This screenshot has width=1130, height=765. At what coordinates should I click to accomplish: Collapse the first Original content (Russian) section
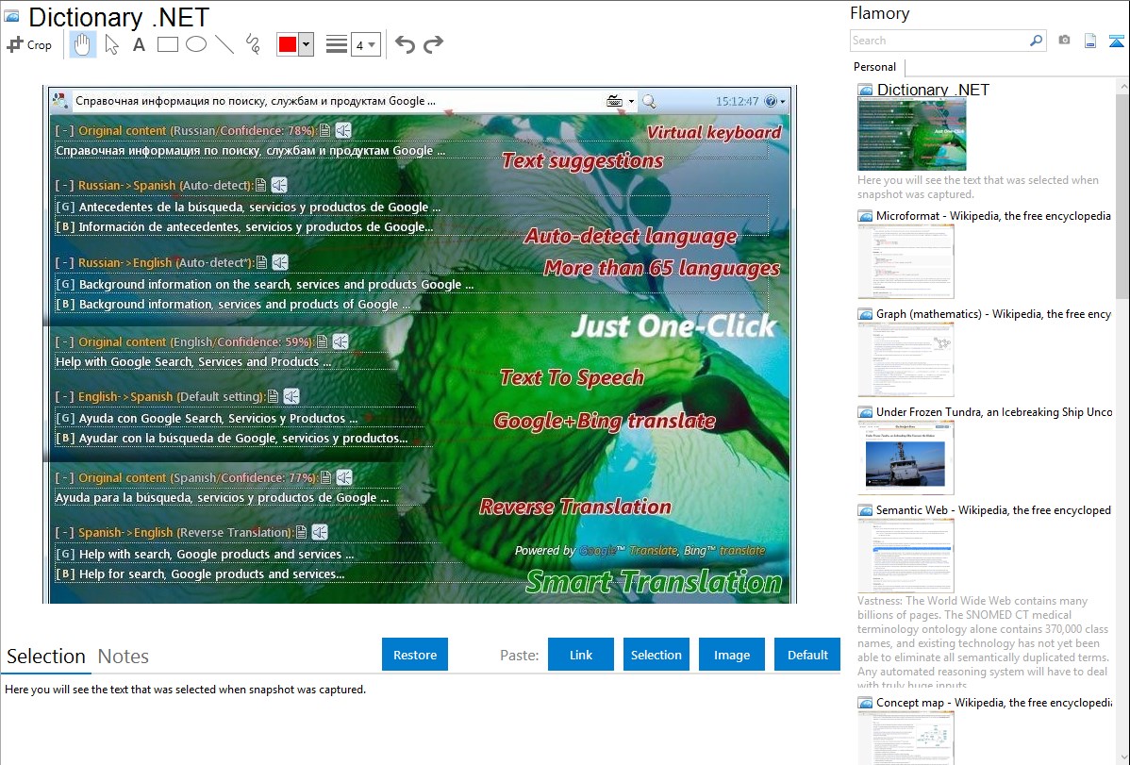tap(64, 130)
